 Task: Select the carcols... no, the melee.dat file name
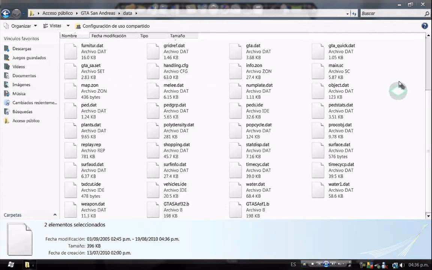coord(173,85)
